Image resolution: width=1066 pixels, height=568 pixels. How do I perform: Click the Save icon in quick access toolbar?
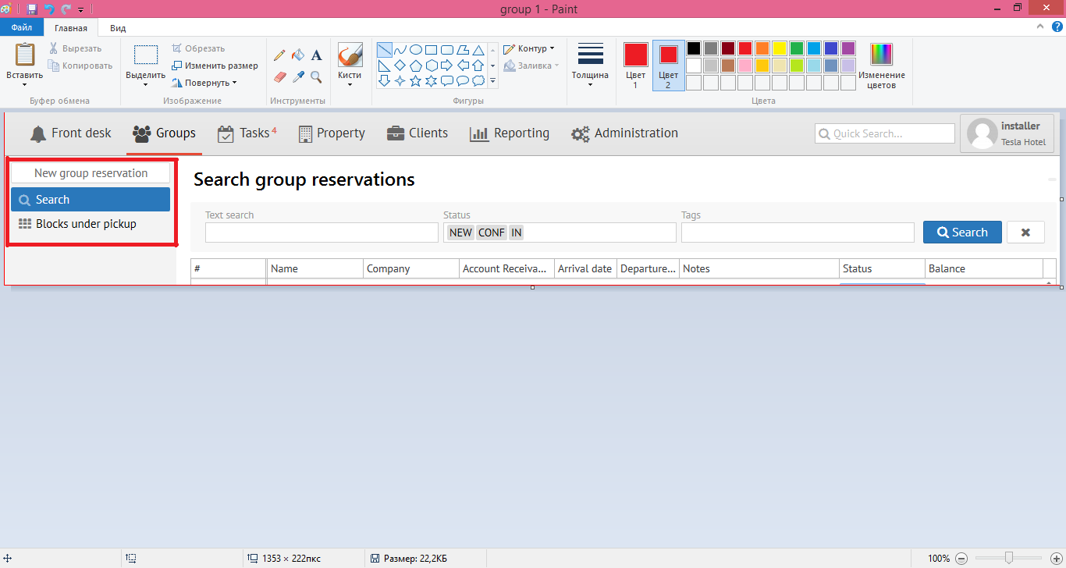32,9
